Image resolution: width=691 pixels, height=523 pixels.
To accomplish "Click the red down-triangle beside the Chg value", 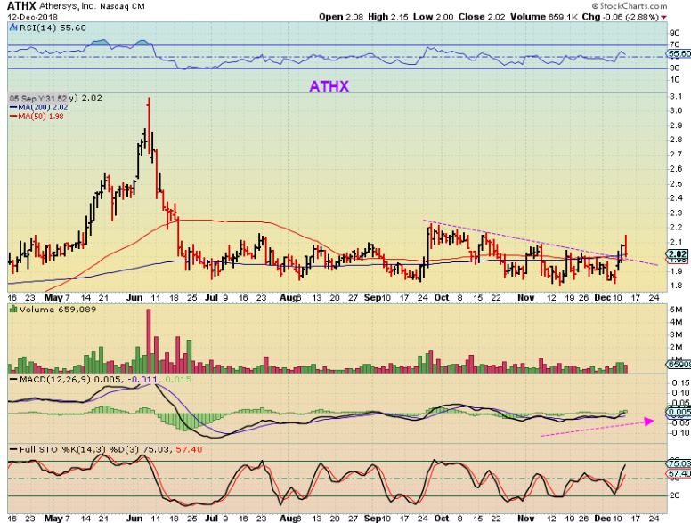I will coord(664,17).
